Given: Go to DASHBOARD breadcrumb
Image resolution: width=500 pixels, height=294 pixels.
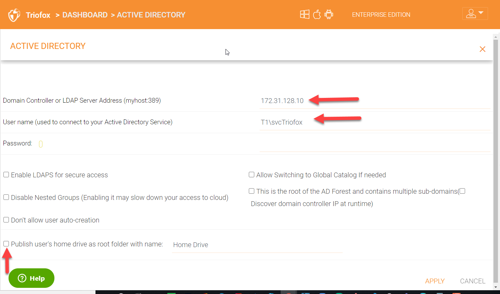Looking at the screenshot, I should [x=85, y=15].
